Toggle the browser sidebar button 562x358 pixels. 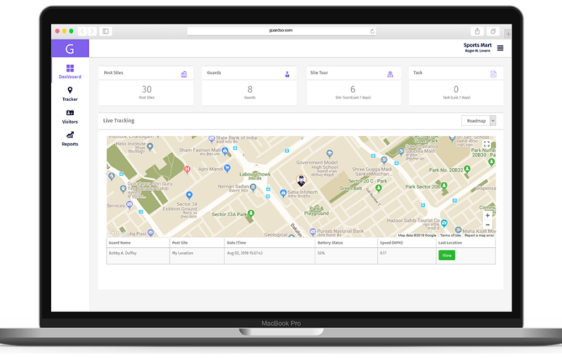coord(106,32)
